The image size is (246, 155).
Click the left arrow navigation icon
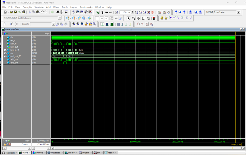click(107, 12)
